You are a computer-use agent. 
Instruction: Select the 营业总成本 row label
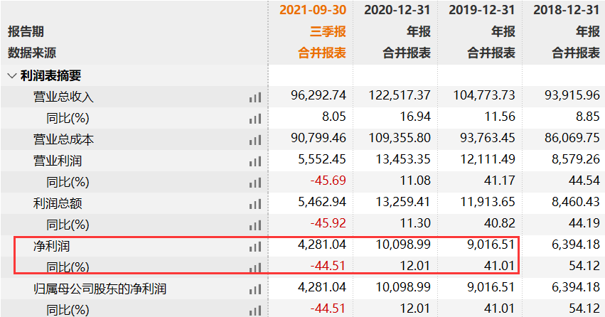(63, 139)
